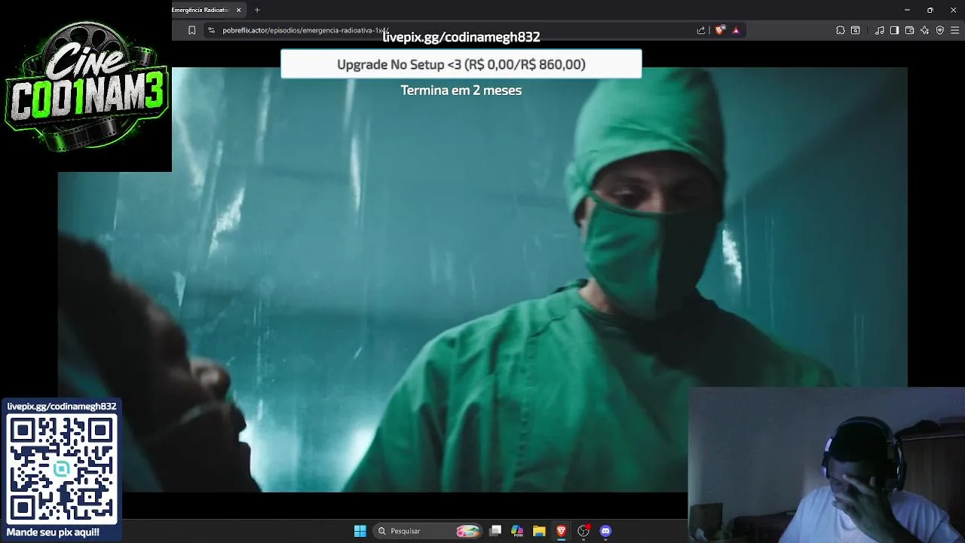Open Brave Wallet icon
This screenshot has height=543, width=965.
[909, 30]
